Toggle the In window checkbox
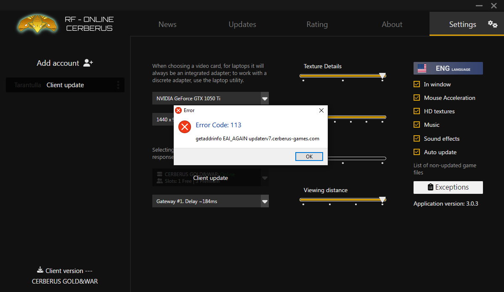 (416, 84)
